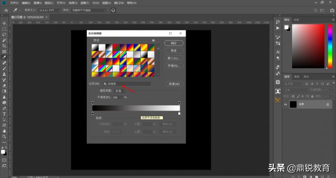Toggle visibility of the 背景 layer
This screenshot has height=178, width=336.
pos(285,104)
